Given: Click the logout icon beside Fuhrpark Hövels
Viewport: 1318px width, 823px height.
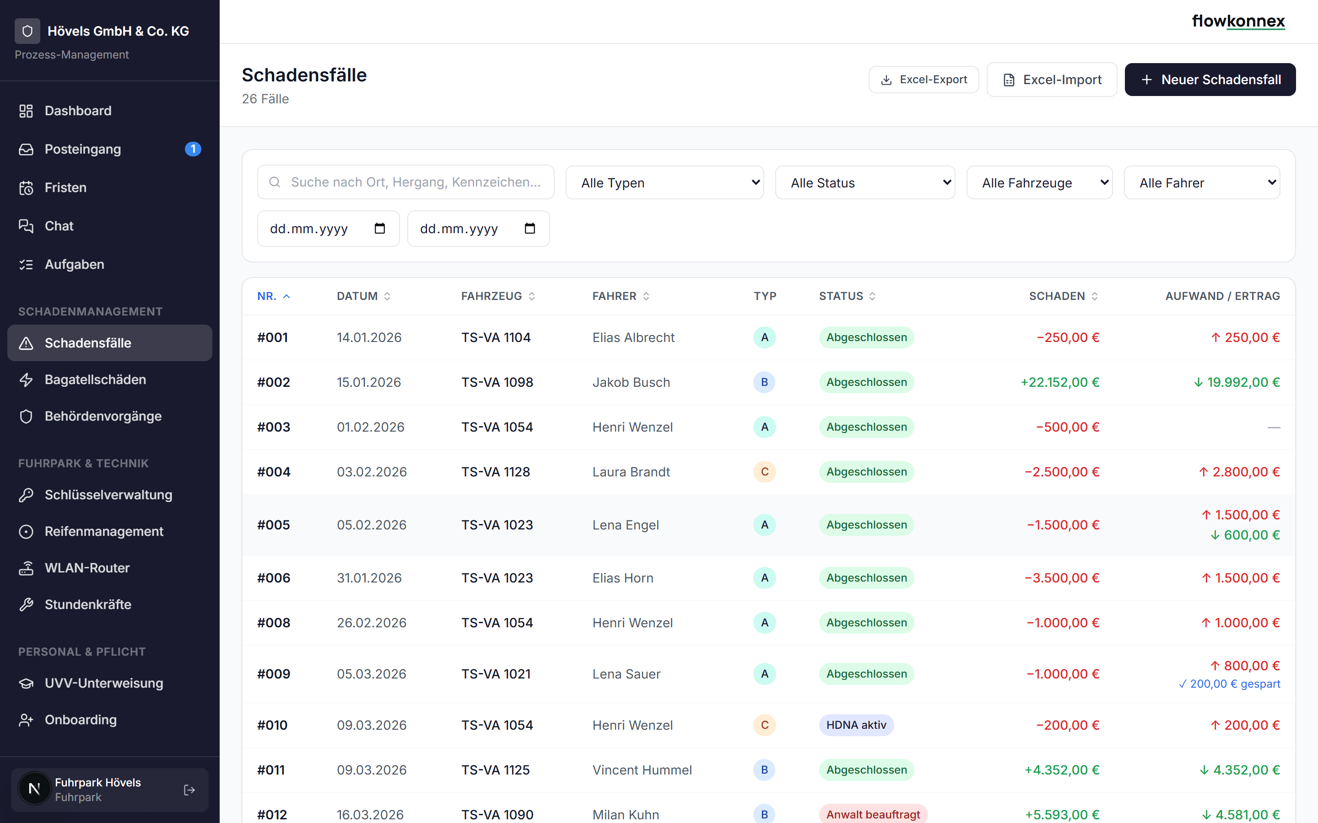Looking at the screenshot, I should click(189, 790).
